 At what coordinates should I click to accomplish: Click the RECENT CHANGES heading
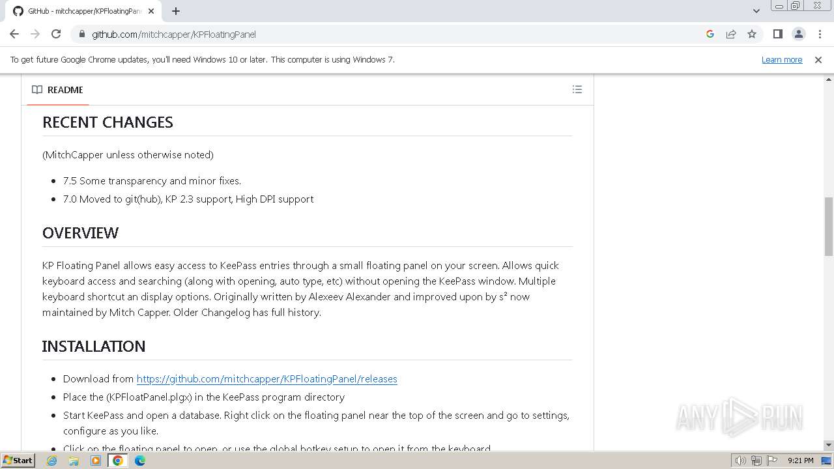coord(108,122)
